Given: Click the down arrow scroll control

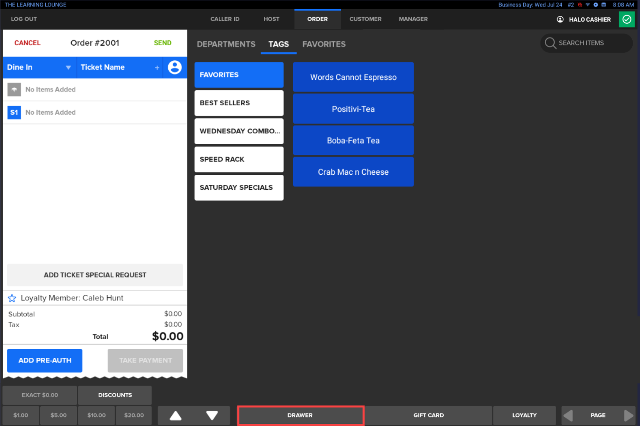Looking at the screenshot, I should tap(212, 415).
